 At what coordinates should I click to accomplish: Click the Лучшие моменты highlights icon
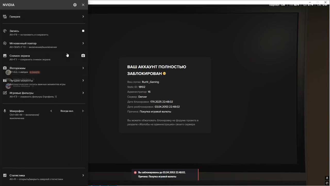point(5,81)
